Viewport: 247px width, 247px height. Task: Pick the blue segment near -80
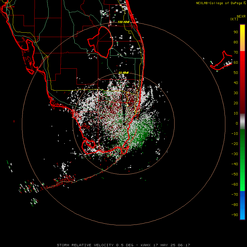pyautogui.click(x=242, y=205)
